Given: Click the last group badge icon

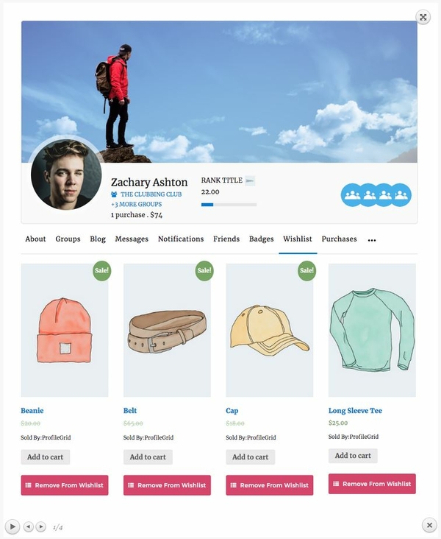Looking at the screenshot, I should [401, 195].
